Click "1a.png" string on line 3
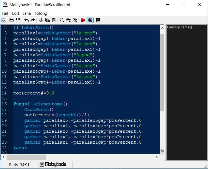Screen dimensions: 208x169 pyautogui.click(x=84, y=33)
